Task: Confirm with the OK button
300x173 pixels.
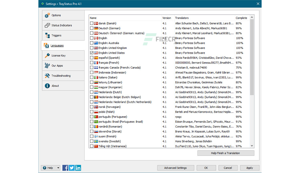Action: [206, 168]
